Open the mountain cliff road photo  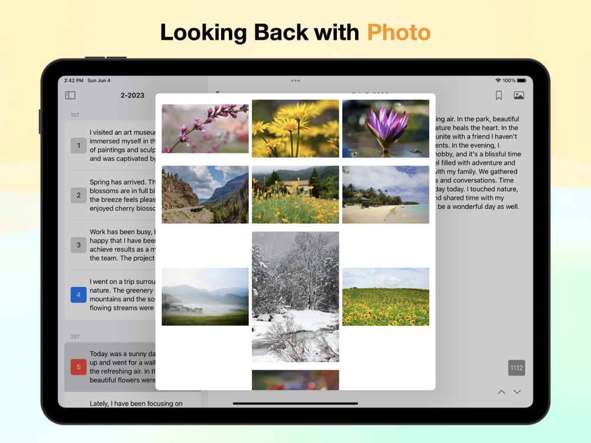(205, 195)
